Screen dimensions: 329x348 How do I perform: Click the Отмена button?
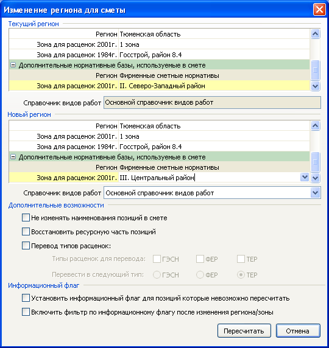(298, 331)
